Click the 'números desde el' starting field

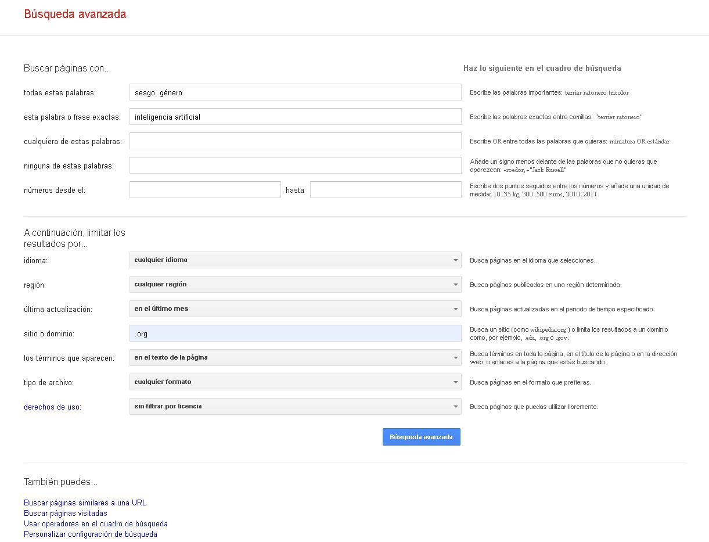[205, 190]
